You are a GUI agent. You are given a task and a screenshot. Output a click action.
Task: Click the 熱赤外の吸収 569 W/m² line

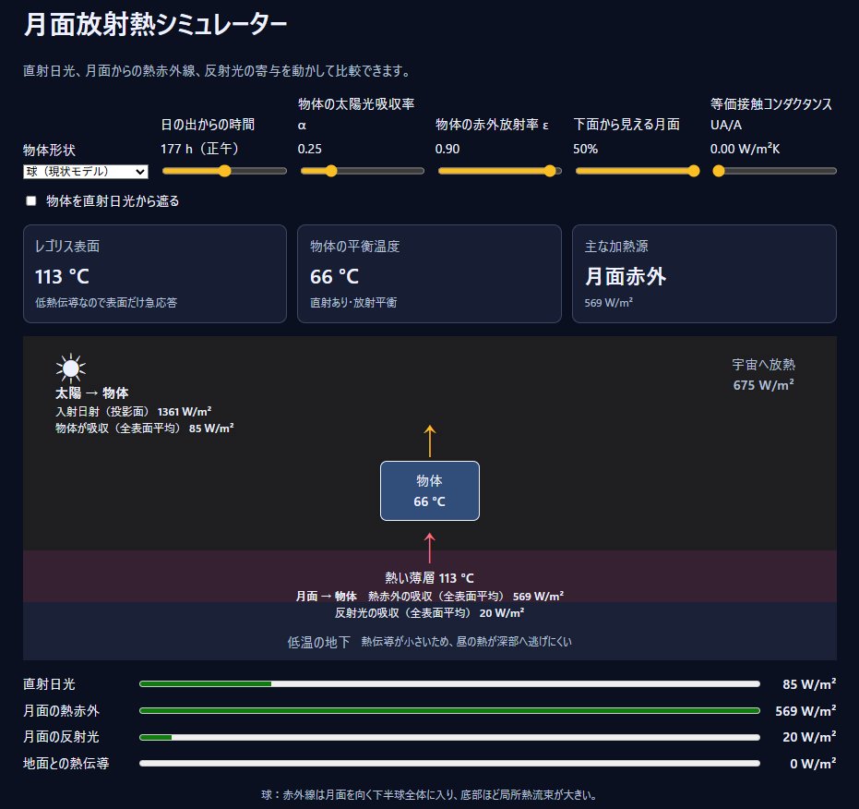point(466,597)
